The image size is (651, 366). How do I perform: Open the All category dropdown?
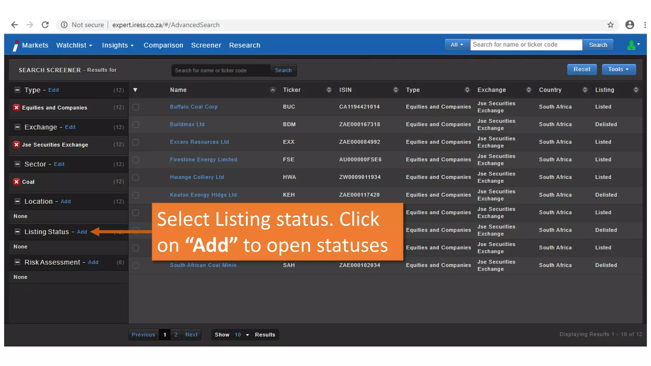[457, 45]
